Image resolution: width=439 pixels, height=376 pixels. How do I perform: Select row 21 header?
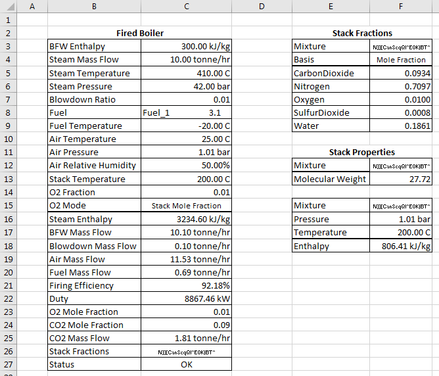pos(8,285)
